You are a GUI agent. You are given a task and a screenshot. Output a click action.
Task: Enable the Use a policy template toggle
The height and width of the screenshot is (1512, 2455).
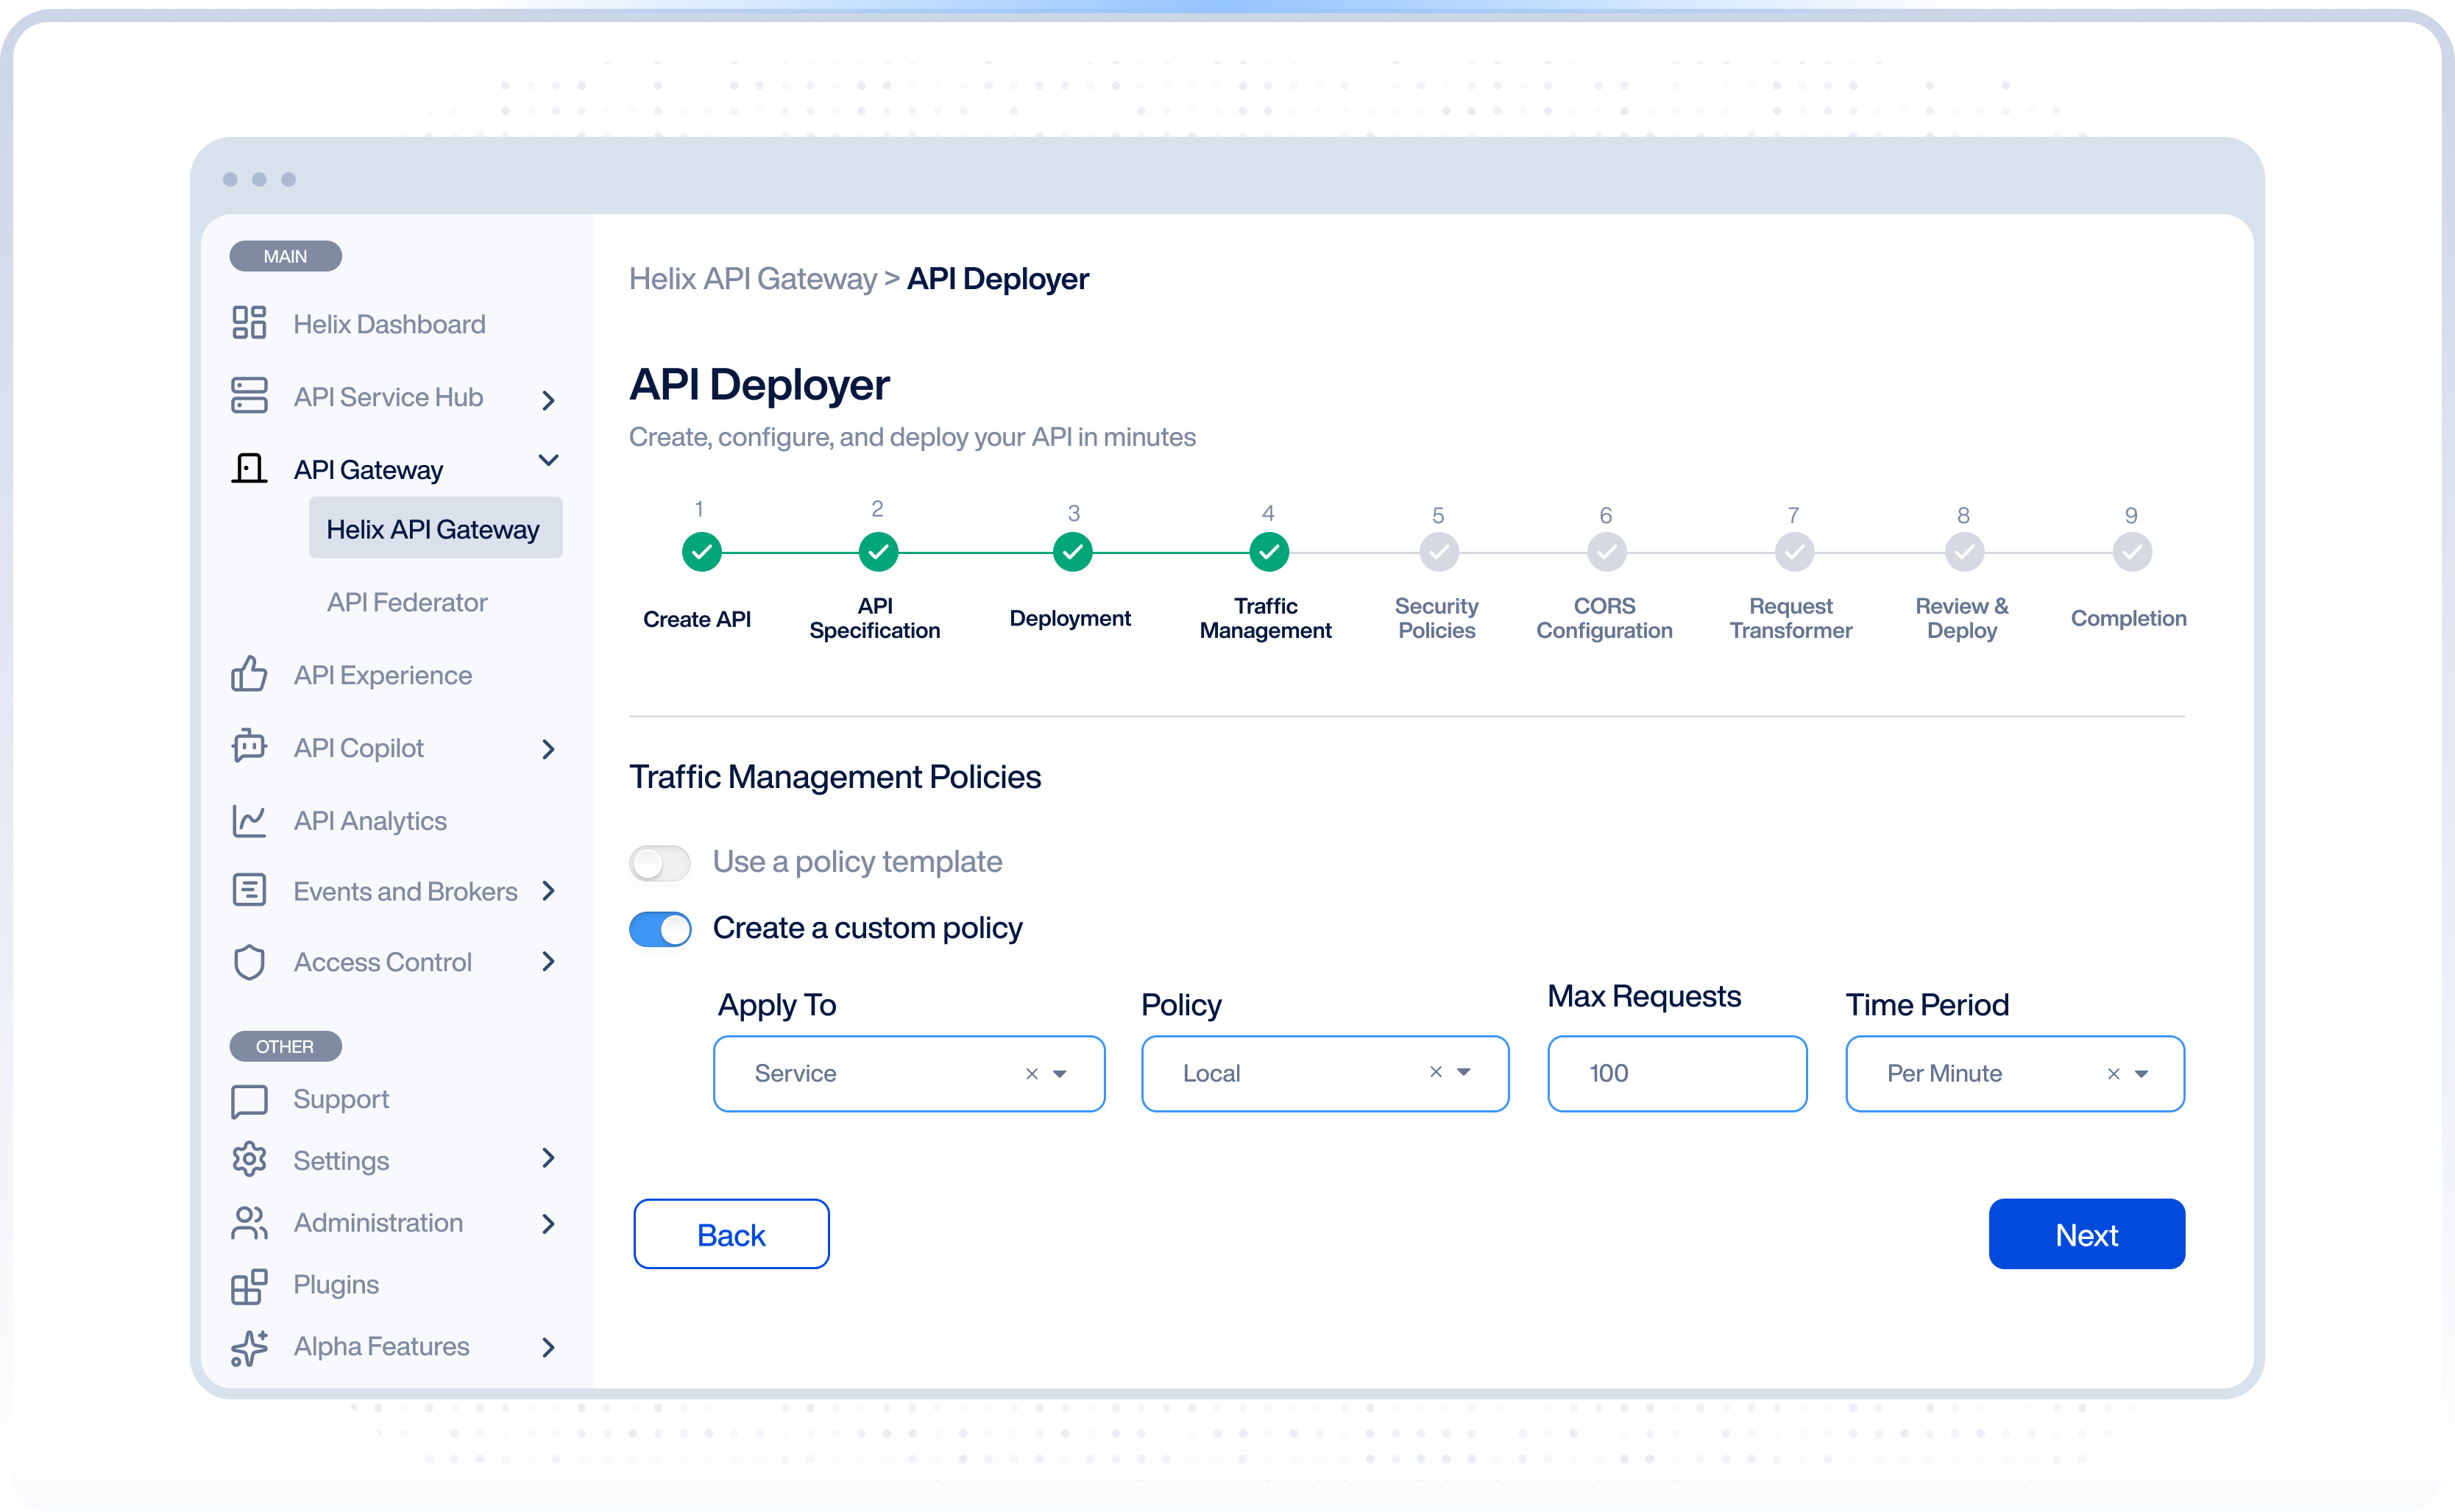click(660, 862)
